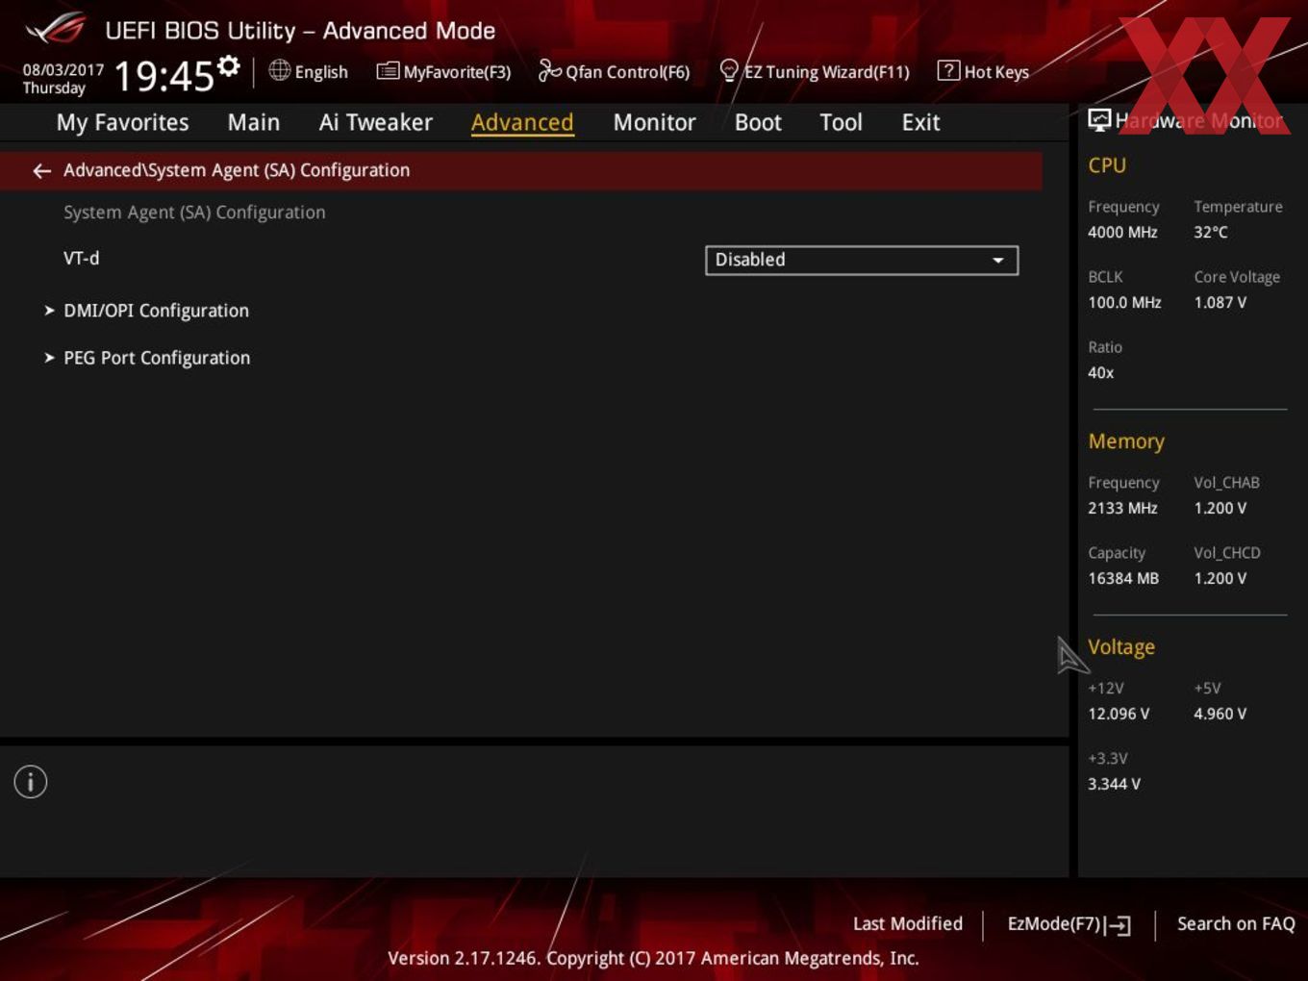Viewport: 1308px width, 981px height.
Task: Select the VT-d setting label
Action: [x=82, y=259]
